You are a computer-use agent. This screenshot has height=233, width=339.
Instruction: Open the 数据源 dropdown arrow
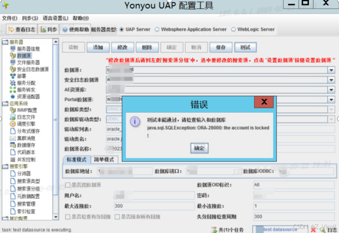pos(331,70)
